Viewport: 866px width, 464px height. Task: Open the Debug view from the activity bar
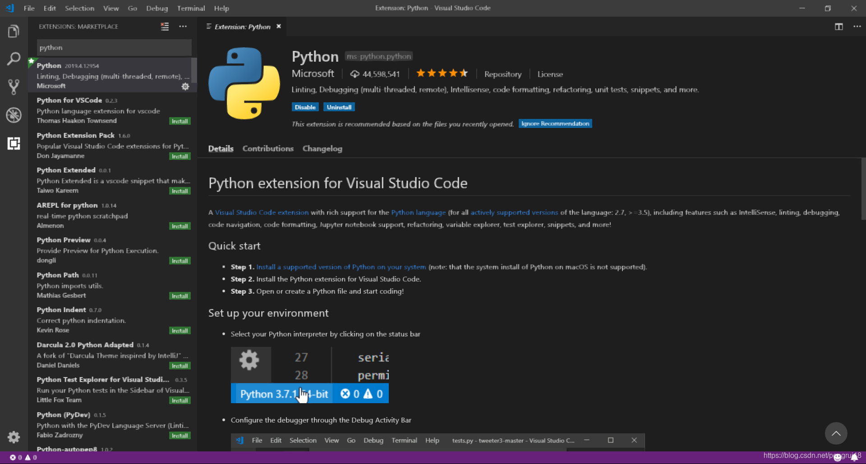click(14, 115)
